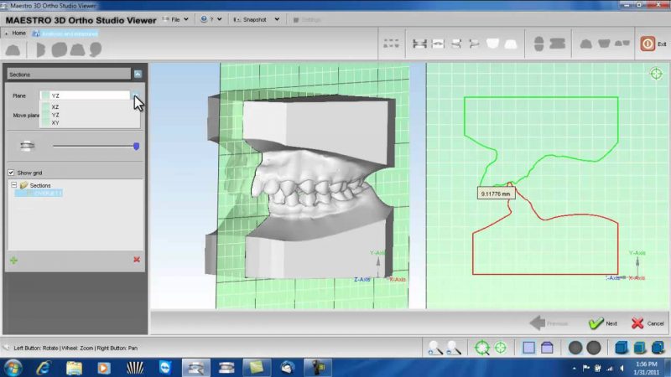
Task: Click the side-profile model shape icon
Action: pyautogui.click(x=40, y=50)
